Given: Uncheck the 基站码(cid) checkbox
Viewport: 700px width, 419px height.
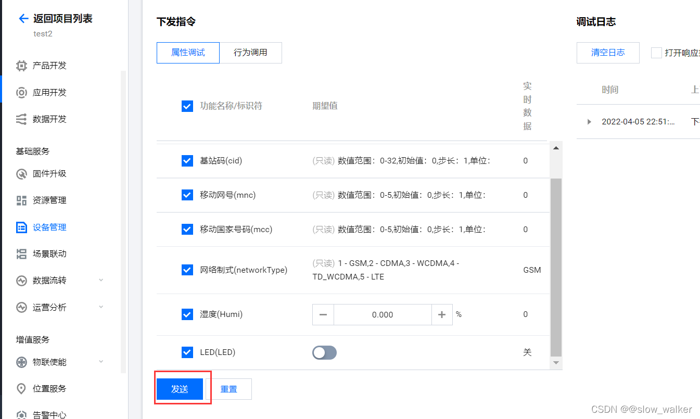Looking at the screenshot, I should pyautogui.click(x=187, y=161).
